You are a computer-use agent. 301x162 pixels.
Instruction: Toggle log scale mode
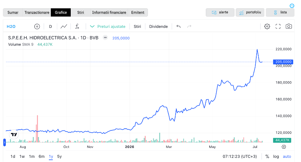276,157
